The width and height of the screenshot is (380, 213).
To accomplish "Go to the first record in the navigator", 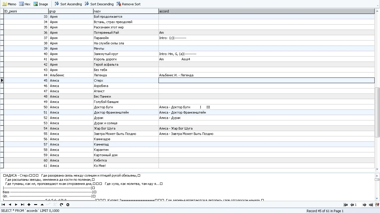I will pos(3,204).
